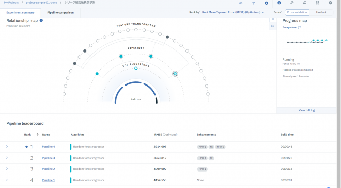Click the compass icon at top right
The height and width of the screenshot is (188, 341).
coord(330,3)
